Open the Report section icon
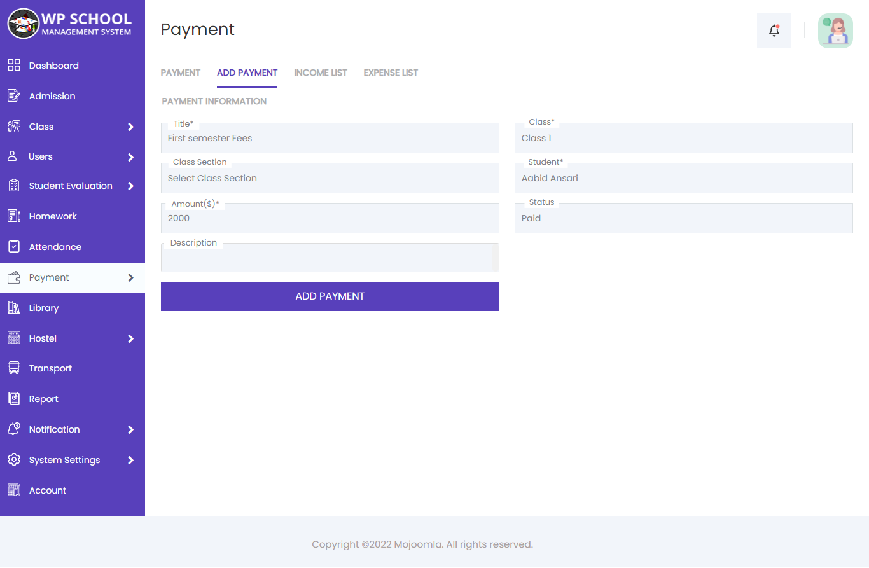 tap(13, 398)
